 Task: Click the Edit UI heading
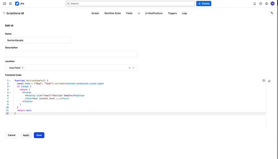9,26
